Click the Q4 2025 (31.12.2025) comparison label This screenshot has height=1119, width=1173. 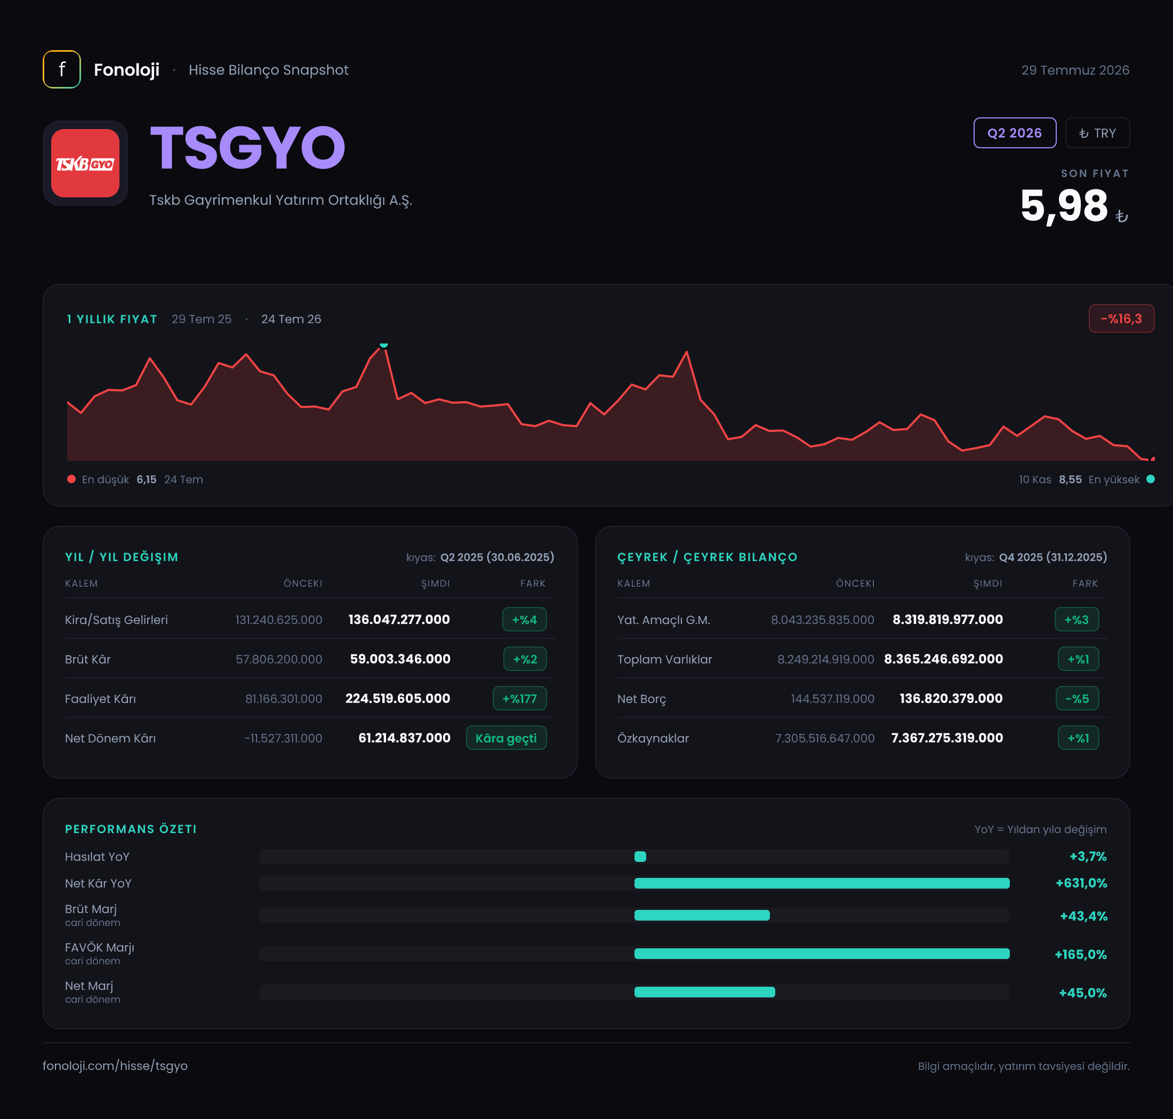pyautogui.click(x=1053, y=557)
